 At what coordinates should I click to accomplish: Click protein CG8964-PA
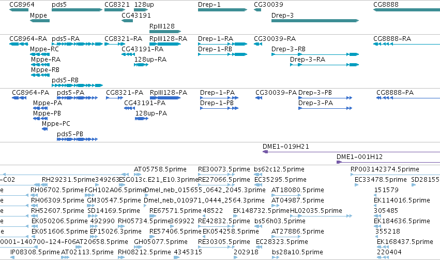click(x=19, y=98)
